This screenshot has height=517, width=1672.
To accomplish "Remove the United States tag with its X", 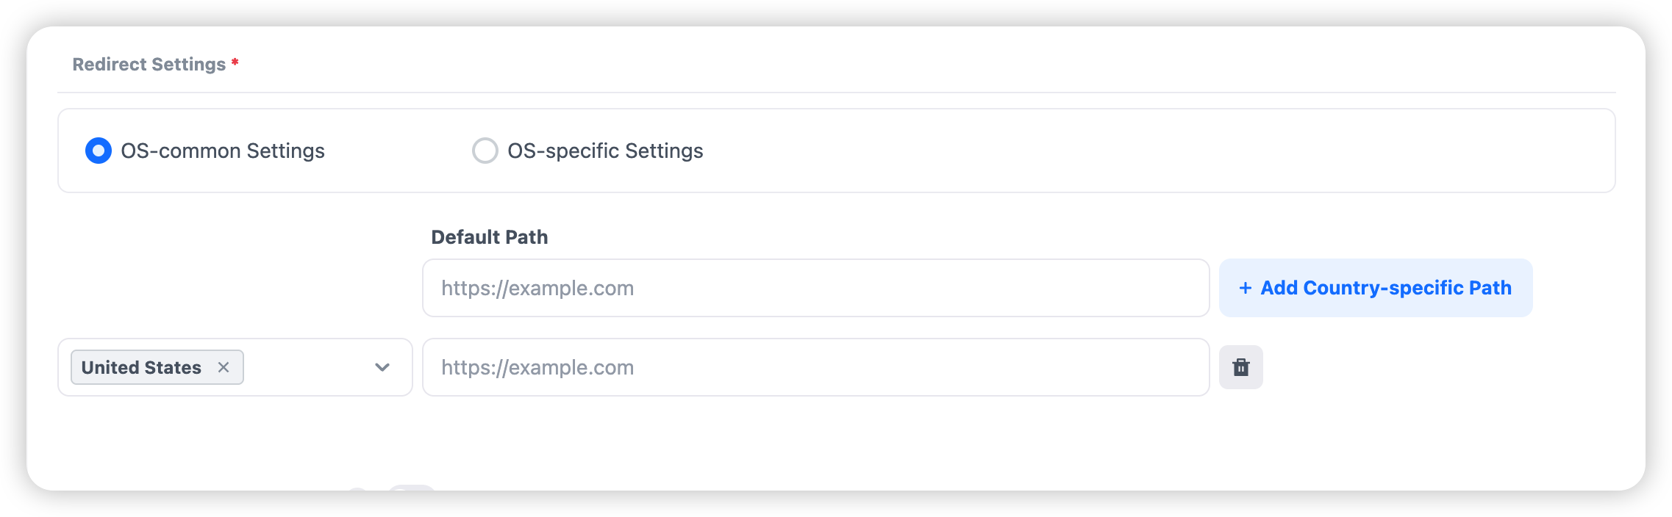I will click(224, 367).
